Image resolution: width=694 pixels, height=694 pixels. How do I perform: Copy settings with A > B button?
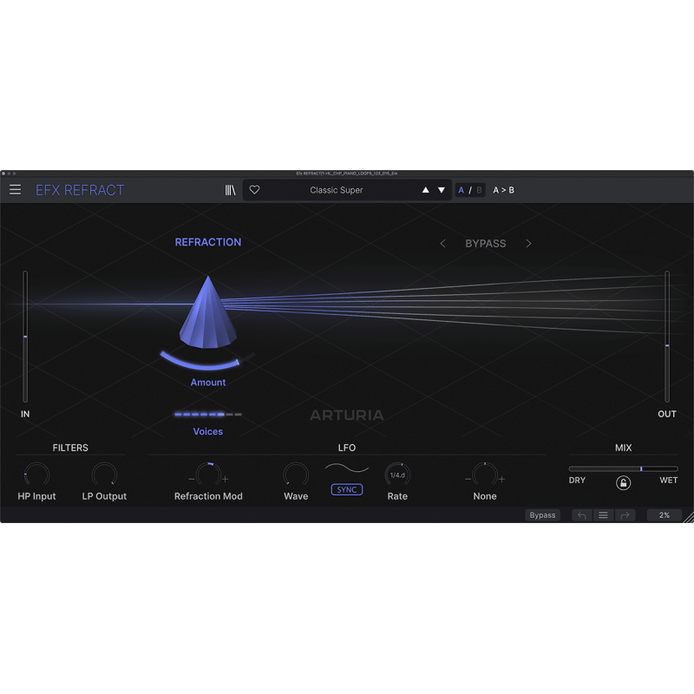click(504, 190)
